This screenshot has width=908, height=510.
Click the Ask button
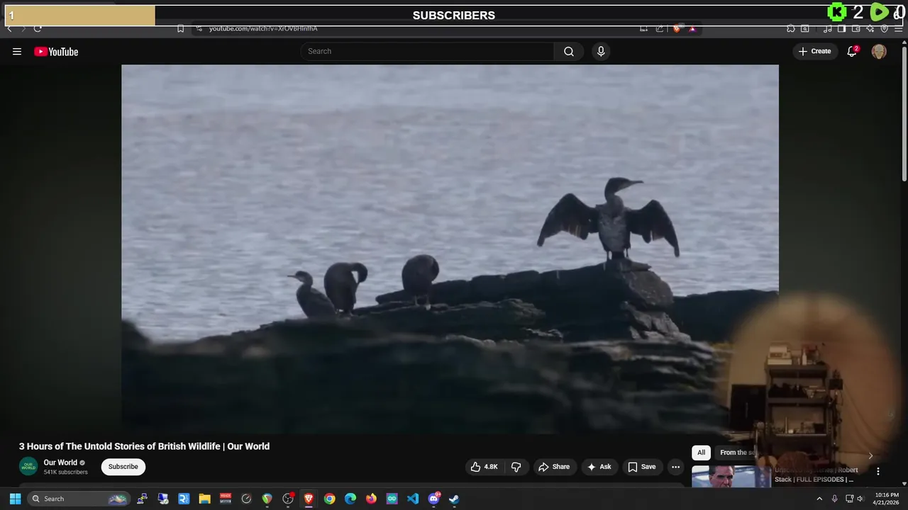click(599, 467)
